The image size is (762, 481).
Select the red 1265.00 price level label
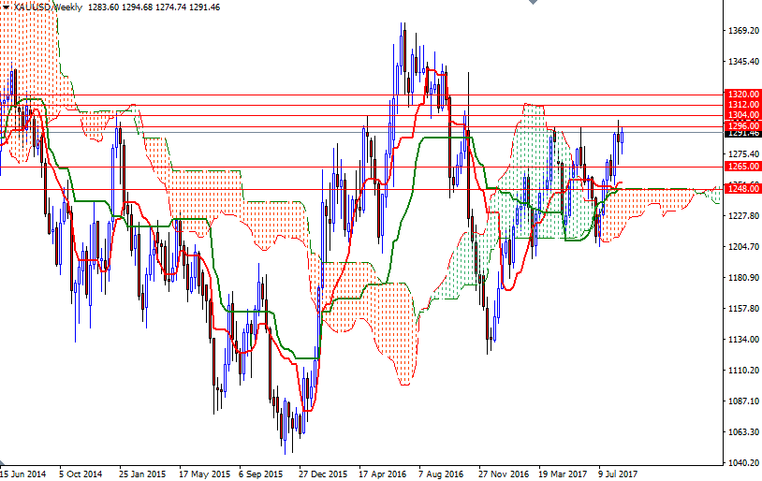tap(742, 167)
